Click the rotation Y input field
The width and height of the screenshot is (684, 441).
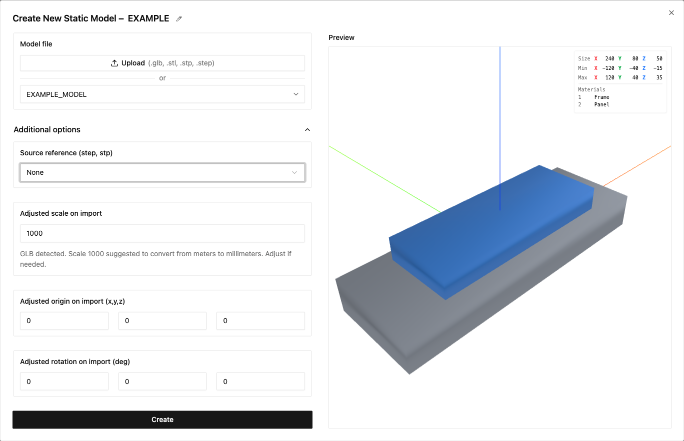point(162,382)
